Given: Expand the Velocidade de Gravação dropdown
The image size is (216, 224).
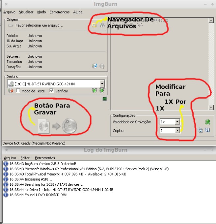Looking at the screenshot, I should click(x=177, y=122).
